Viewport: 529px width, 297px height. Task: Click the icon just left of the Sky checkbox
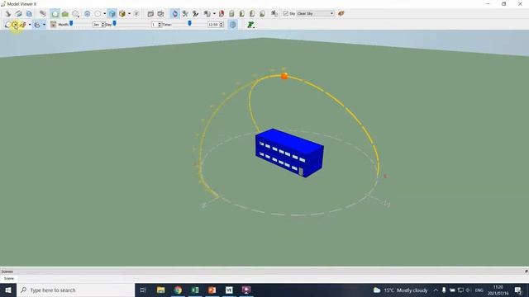(x=274, y=14)
